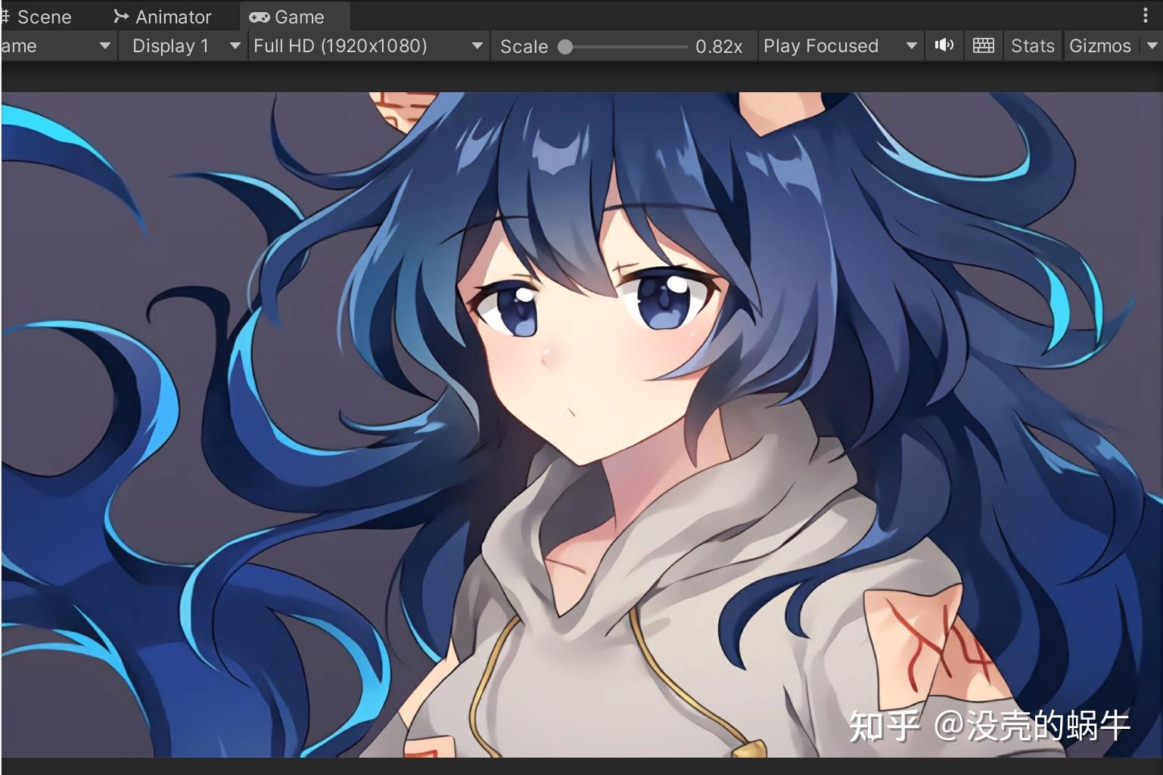The height and width of the screenshot is (775, 1163).
Task: Open the Animator tab
Action: coord(163,17)
